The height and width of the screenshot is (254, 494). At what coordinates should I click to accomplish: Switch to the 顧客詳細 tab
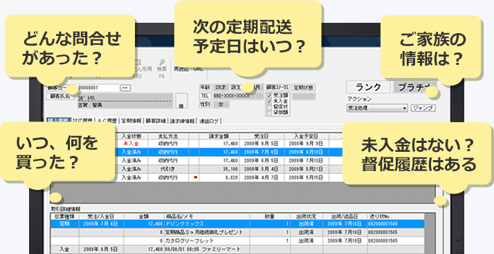[156, 121]
